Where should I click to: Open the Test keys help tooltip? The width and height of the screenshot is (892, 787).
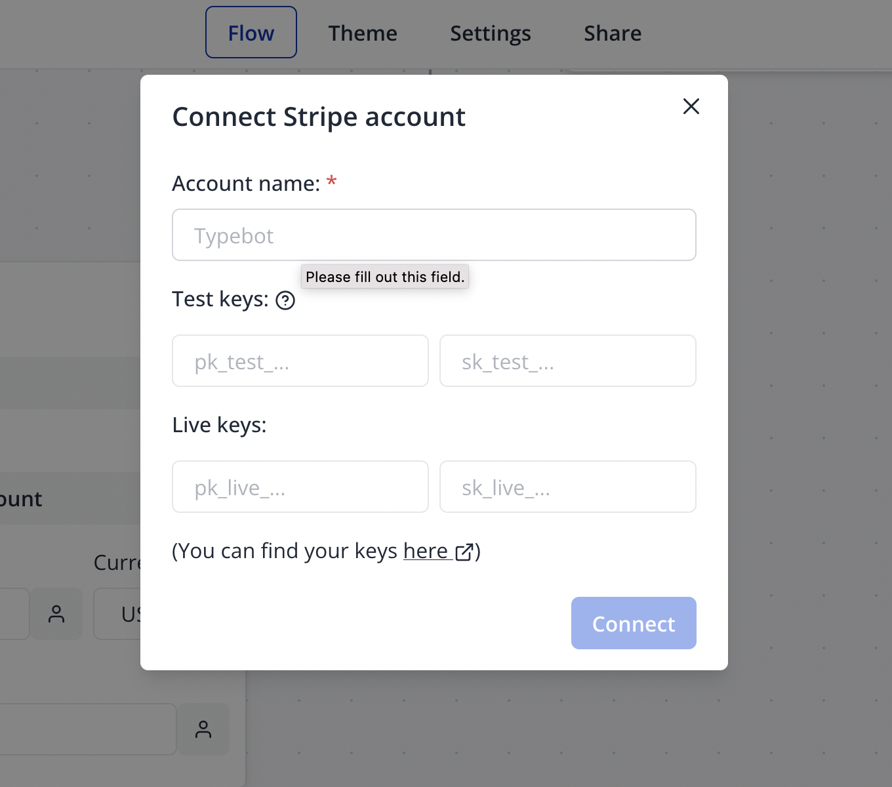(285, 300)
